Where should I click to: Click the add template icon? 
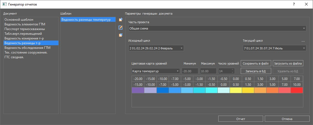point(120,20)
